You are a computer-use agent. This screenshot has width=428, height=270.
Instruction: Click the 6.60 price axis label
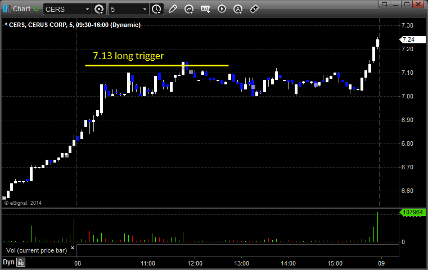407,191
